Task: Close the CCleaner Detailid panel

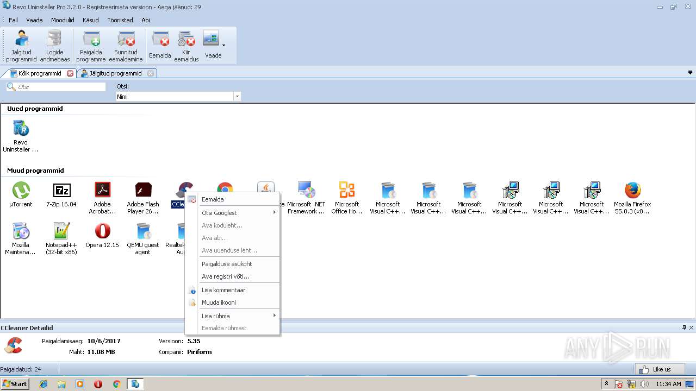Action: [692, 328]
